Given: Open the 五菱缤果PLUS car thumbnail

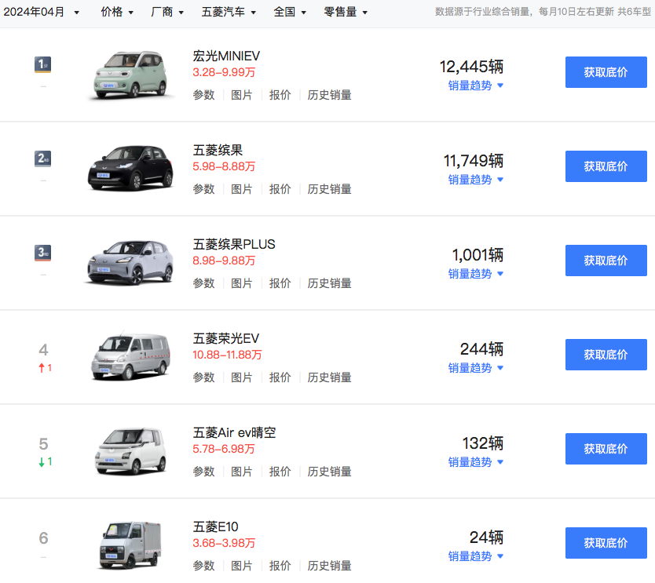Looking at the screenshot, I should [130, 263].
